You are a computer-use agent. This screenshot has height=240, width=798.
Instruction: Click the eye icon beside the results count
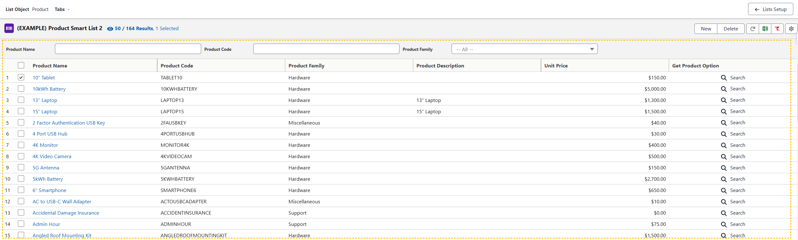110,29
